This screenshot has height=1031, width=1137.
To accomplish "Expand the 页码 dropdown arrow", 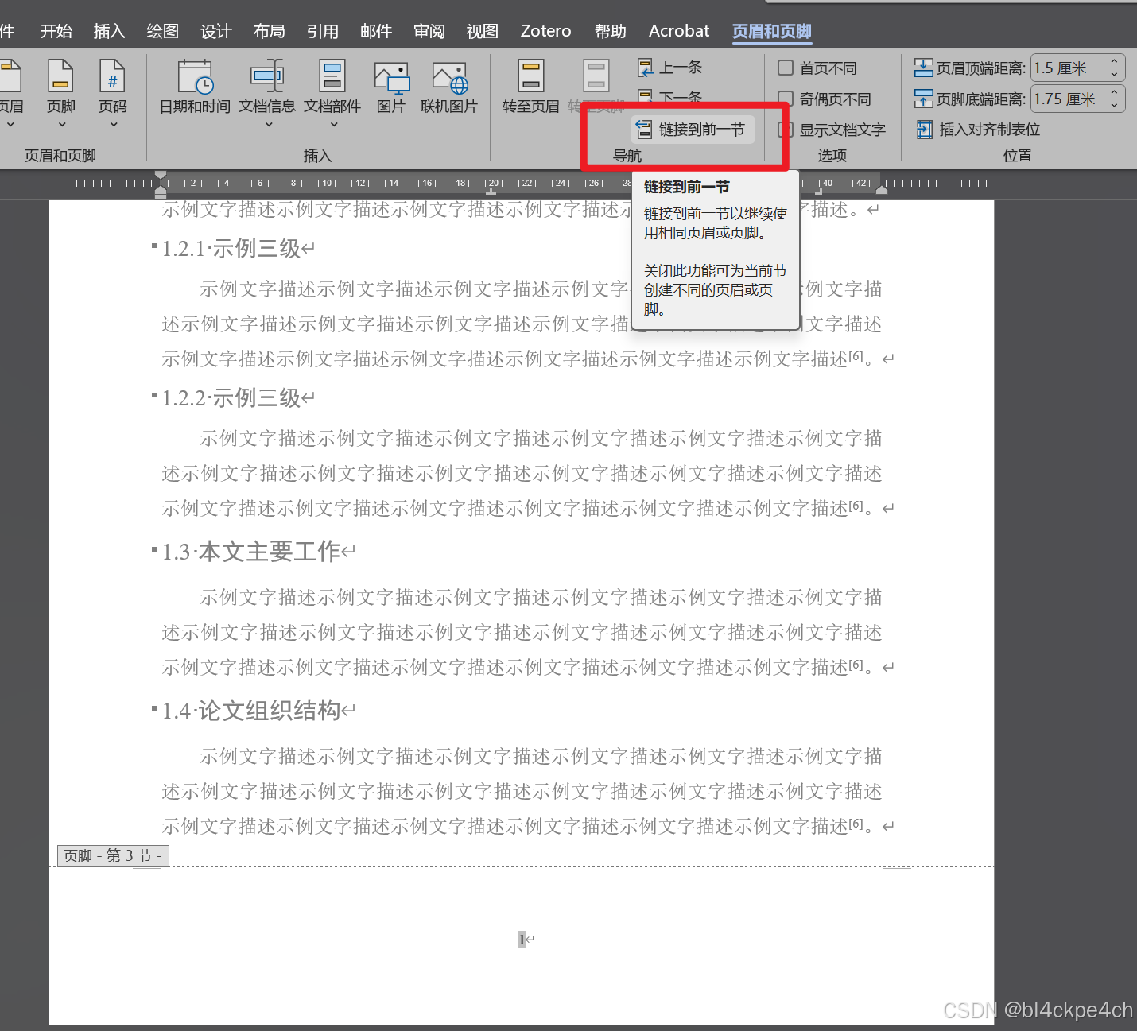I will tap(113, 124).
